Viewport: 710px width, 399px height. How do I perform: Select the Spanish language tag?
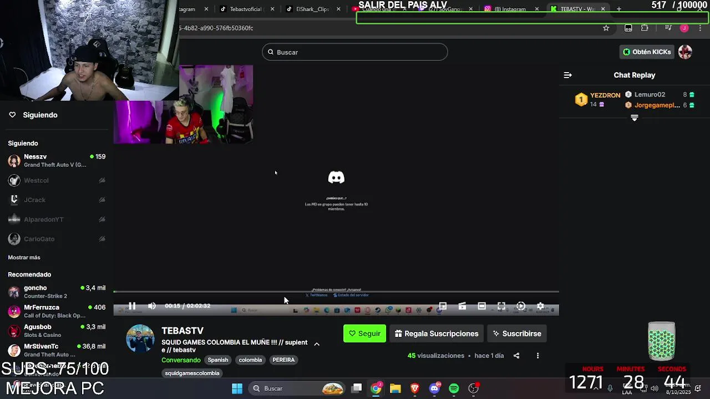click(218, 360)
